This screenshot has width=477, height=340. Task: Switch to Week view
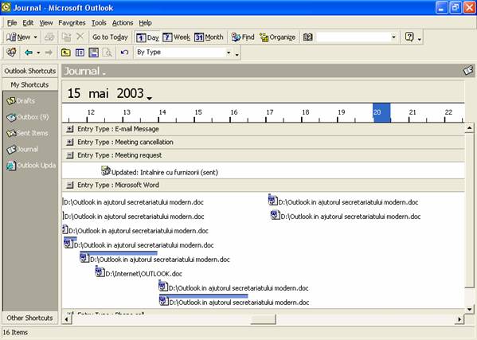tap(177, 37)
